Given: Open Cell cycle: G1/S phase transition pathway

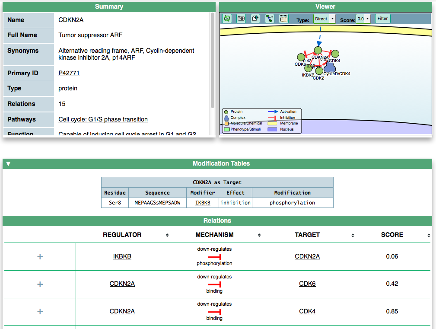Looking at the screenshot, I should tap(103, 119).
